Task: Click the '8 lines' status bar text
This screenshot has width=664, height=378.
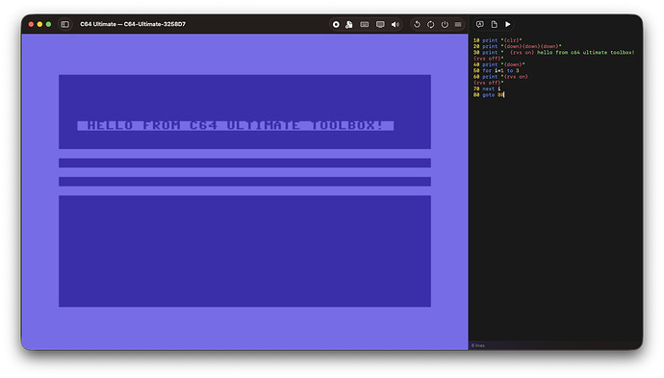Action: [478, 345]
